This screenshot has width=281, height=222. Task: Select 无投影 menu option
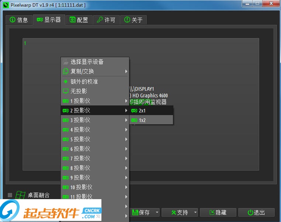(x=95, y=91)
